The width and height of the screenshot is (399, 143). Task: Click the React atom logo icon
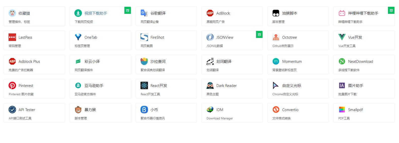click(144, 85)
